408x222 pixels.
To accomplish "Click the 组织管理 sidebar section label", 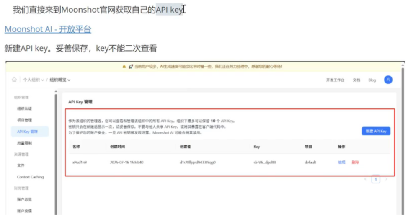I will point(21,97).
